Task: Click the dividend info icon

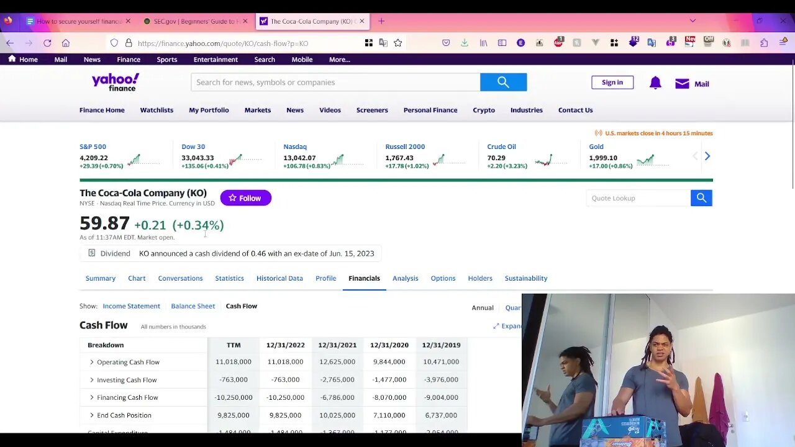Action: tap(92, 253)
